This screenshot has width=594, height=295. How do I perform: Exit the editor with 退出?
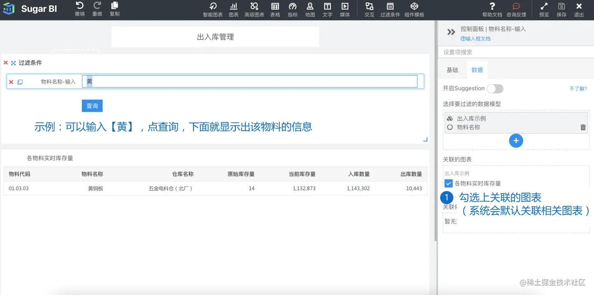pyautogui.click(x=579, y=10)
